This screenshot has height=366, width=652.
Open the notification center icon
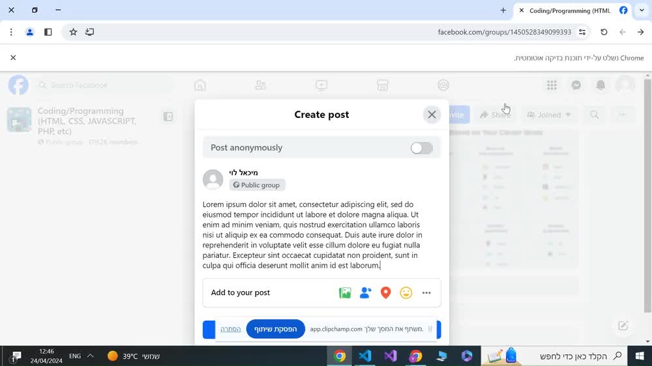[16, 356]
